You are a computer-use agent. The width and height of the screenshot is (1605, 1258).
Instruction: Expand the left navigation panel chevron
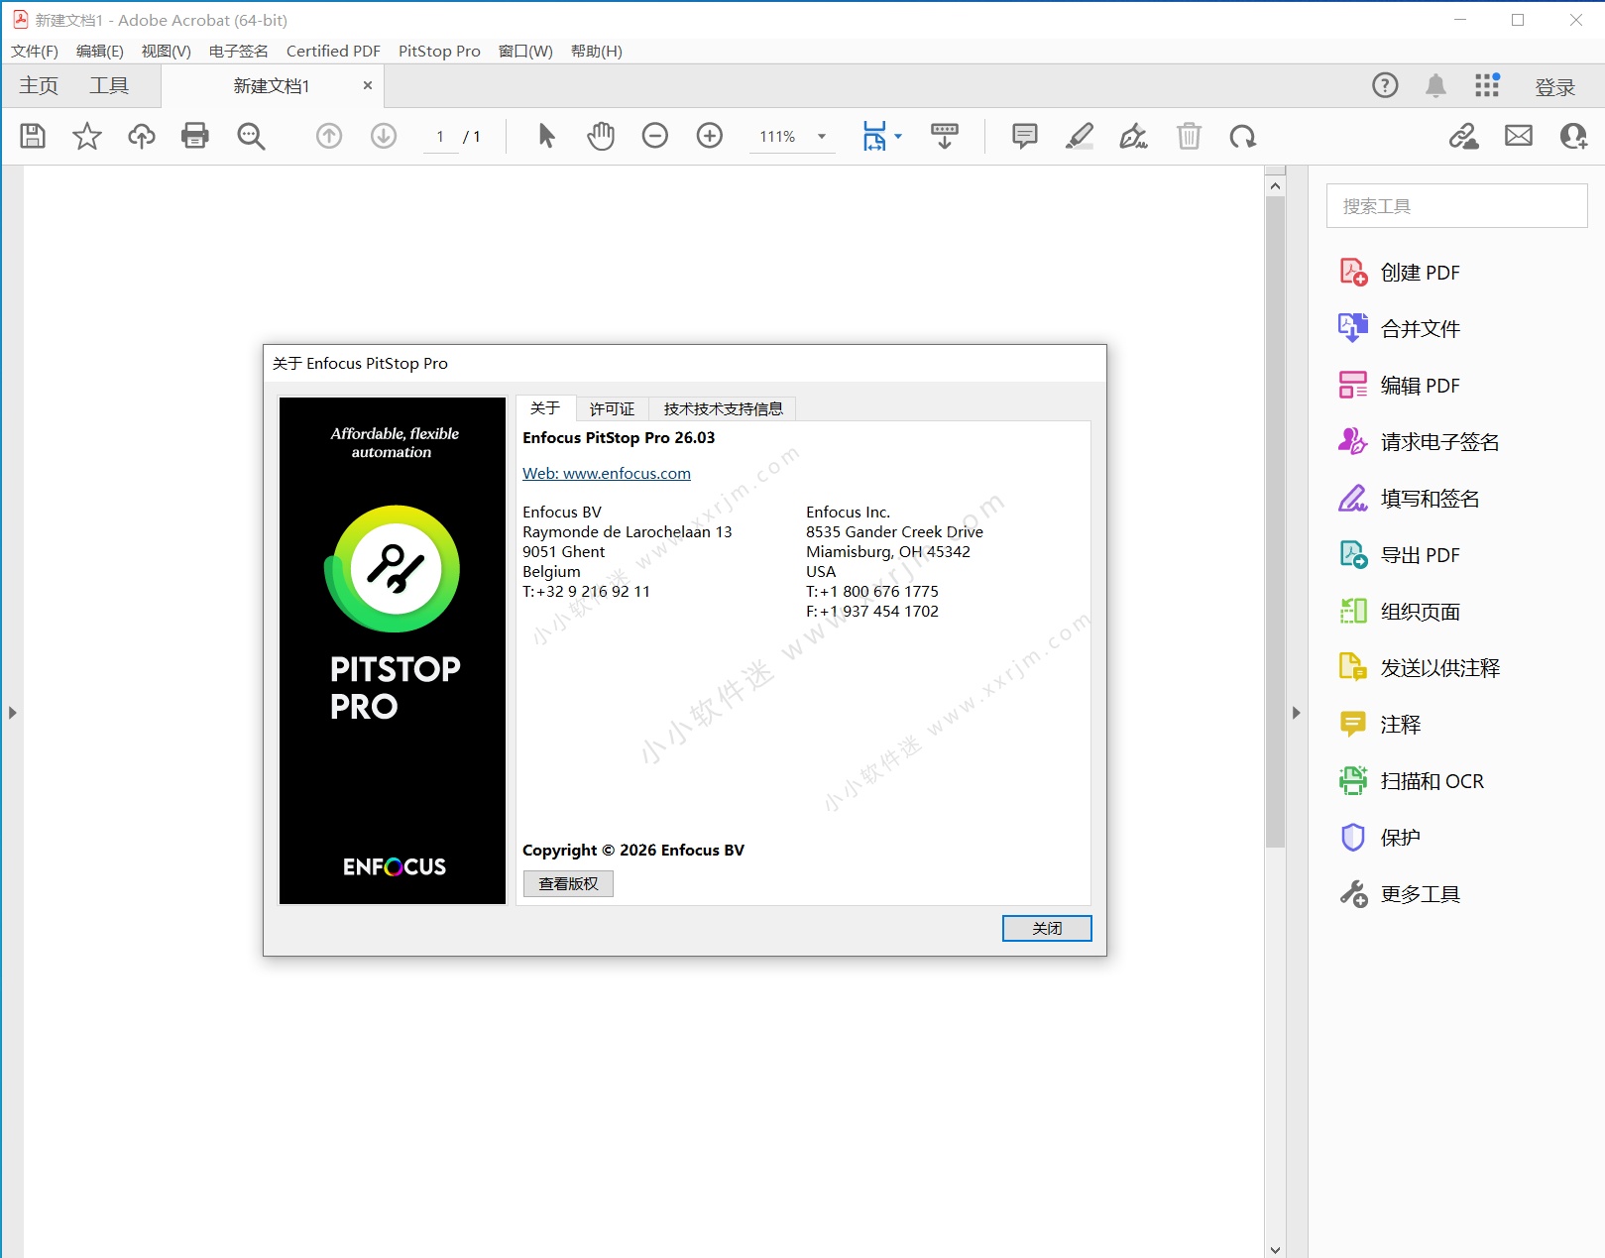tap(14, 712)
